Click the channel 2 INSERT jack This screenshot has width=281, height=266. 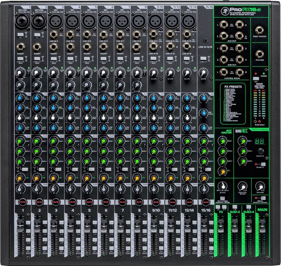37,47
